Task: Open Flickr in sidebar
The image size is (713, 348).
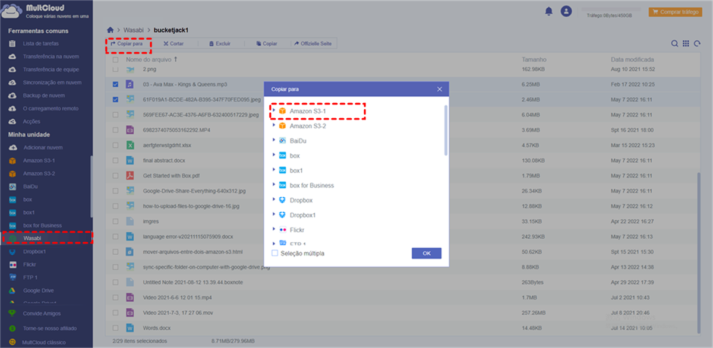Action: (x=30, y=264)
